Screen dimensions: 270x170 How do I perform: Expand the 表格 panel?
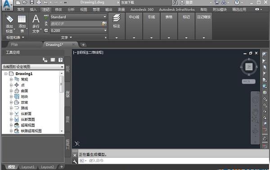[169, 37]
